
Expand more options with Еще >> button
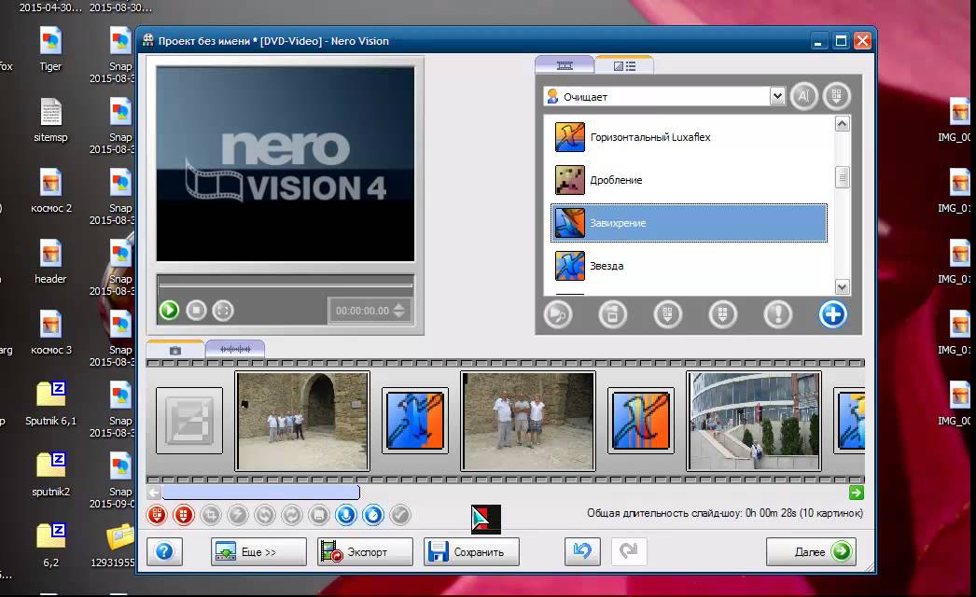(x=258, y=551)
